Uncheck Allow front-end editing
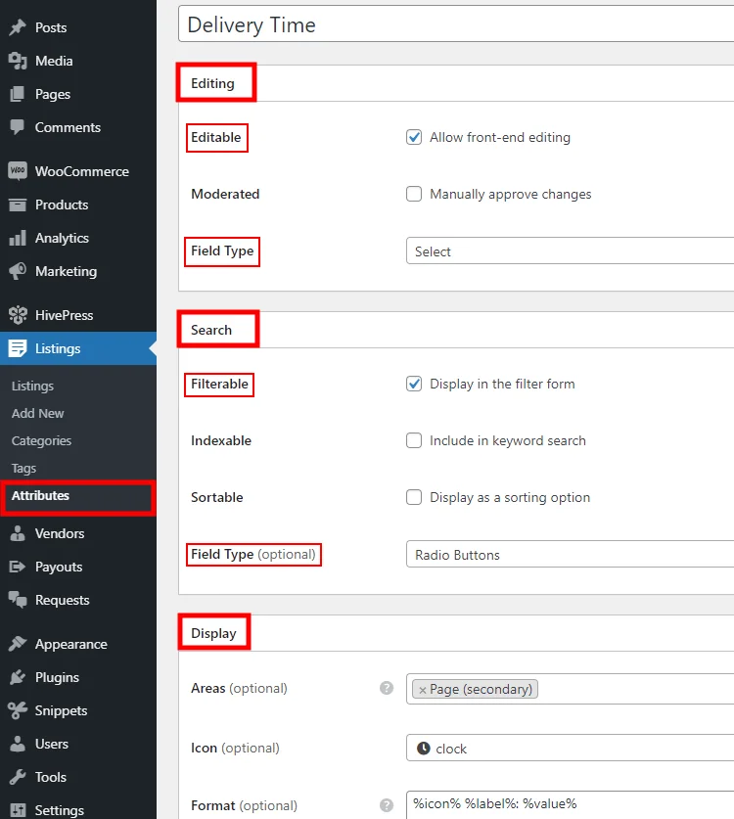The image size is (734, 819). [x=414, y=137]
